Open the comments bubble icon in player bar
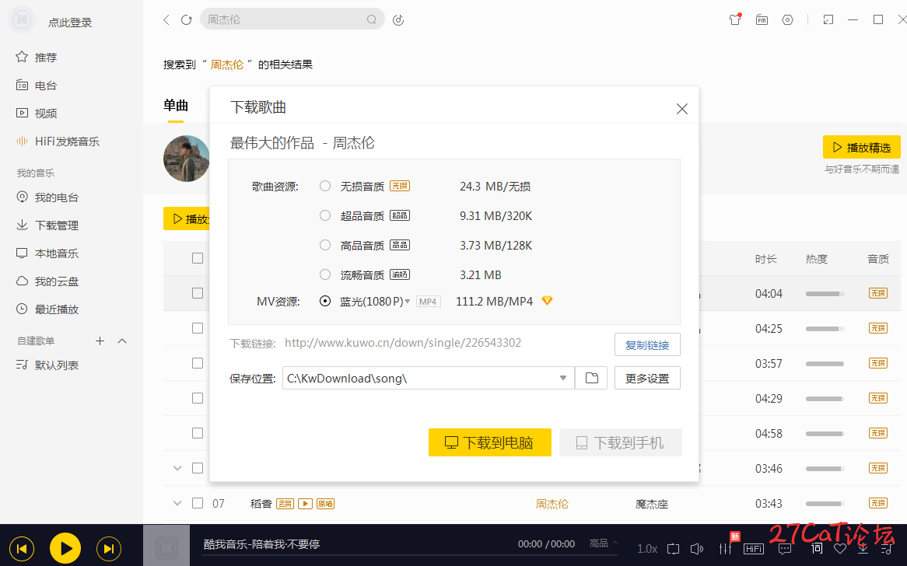This screenshot has height=566, width=907. click(785, 549)
